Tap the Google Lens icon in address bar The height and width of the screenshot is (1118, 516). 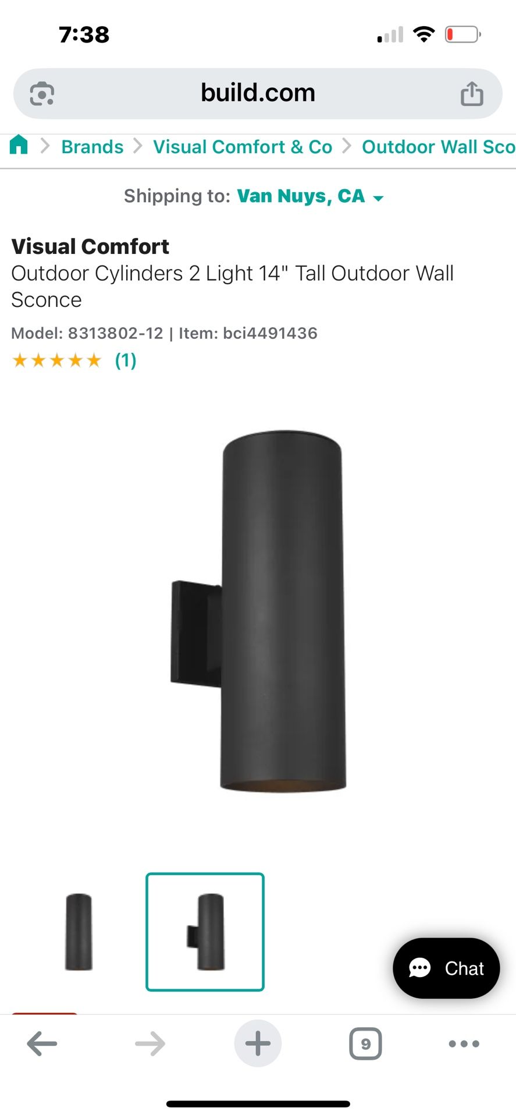(42, 94)
